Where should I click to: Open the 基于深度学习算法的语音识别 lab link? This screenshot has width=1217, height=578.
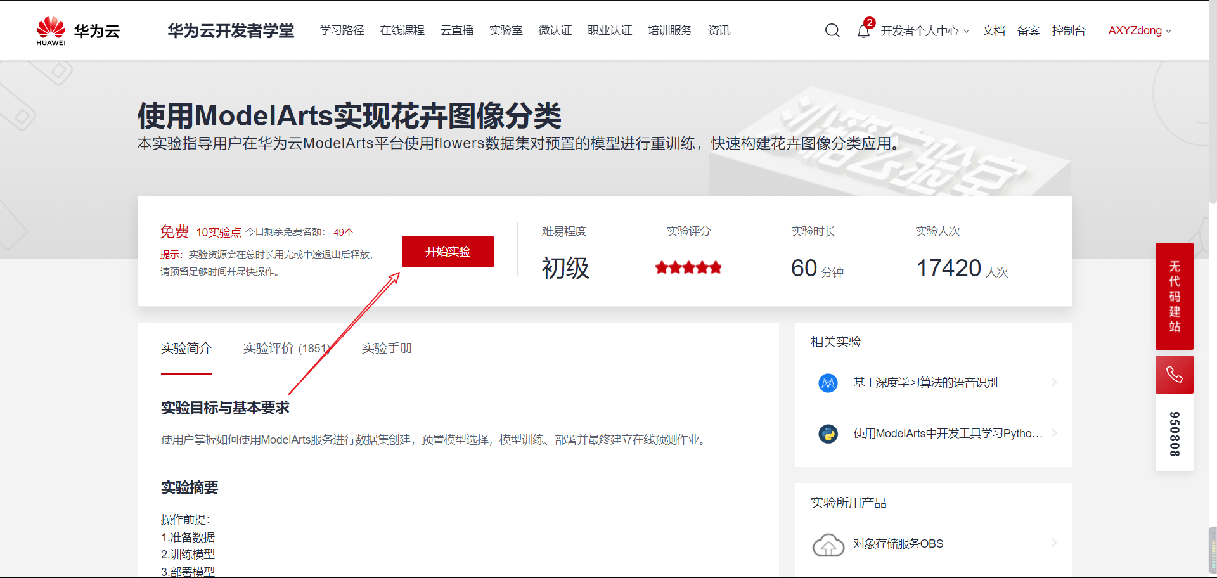pos(925,383)
